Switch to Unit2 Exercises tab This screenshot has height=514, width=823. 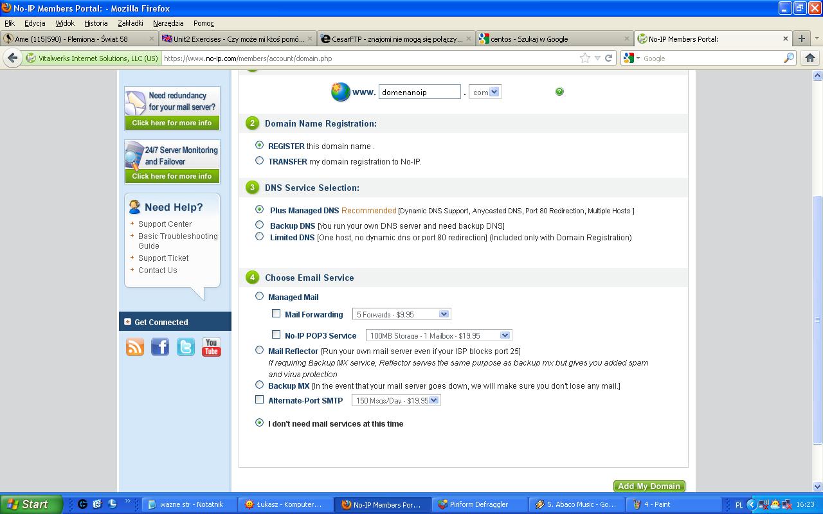pyautogui.click(x=238, y=39)
